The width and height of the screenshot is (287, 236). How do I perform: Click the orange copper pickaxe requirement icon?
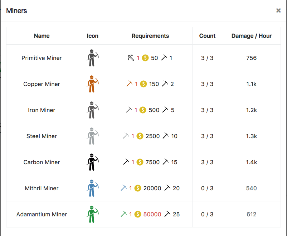click(x=129, y=84)
